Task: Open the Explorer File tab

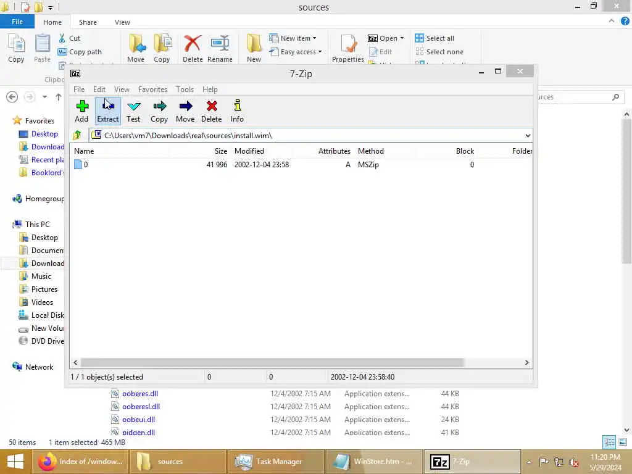Action: (x=17, y=22)
